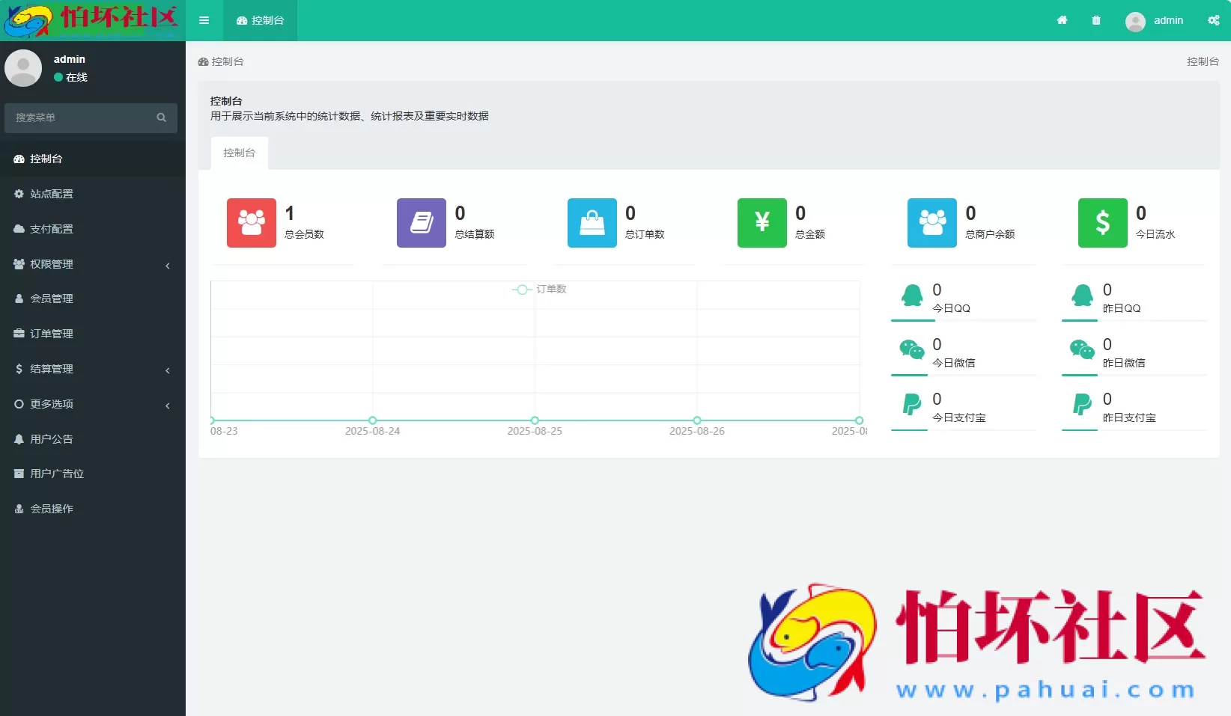1231x716 pixels.
Task: Click the green yen total amount icon
Action: click(x=762, y=222)
